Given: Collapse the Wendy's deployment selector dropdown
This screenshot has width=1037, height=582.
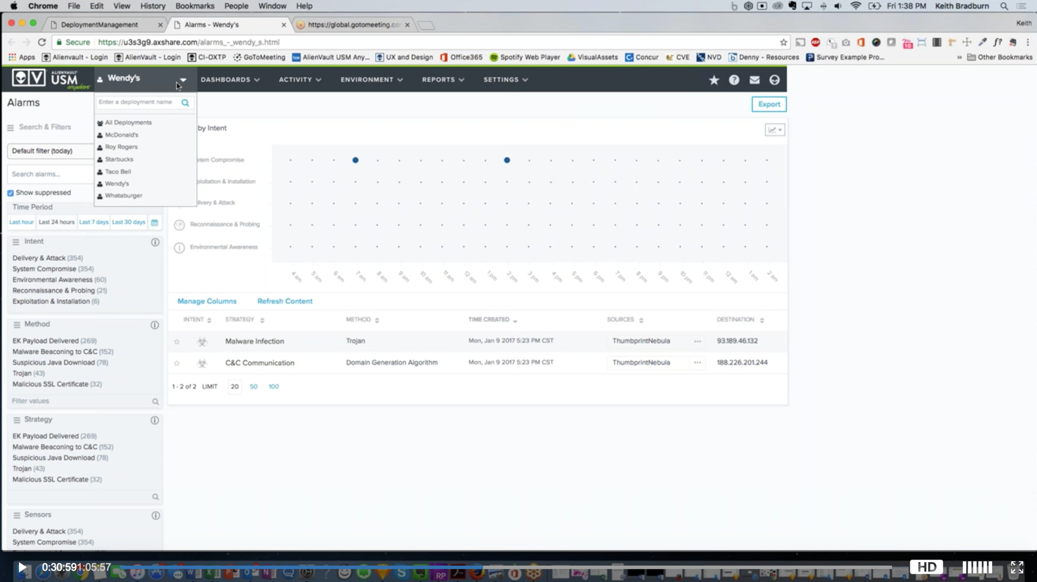Looking at the screenshot, I should click(183, 80).
